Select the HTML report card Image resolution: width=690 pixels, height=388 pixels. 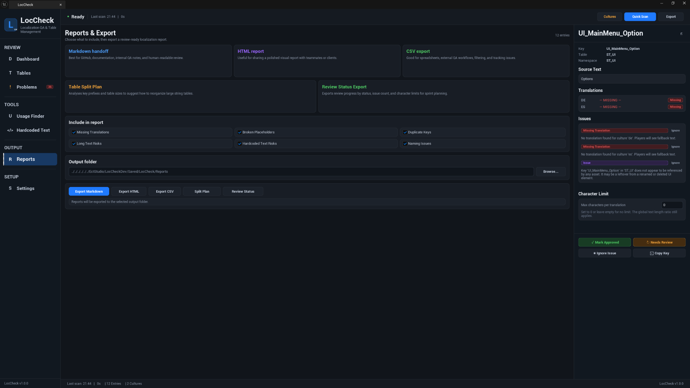(x=317, y=61)
